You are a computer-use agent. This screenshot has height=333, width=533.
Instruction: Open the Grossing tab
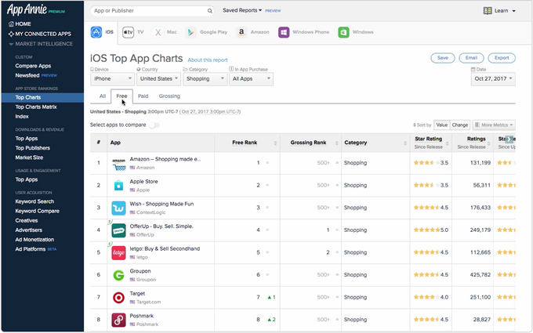[x=169, y=96]
